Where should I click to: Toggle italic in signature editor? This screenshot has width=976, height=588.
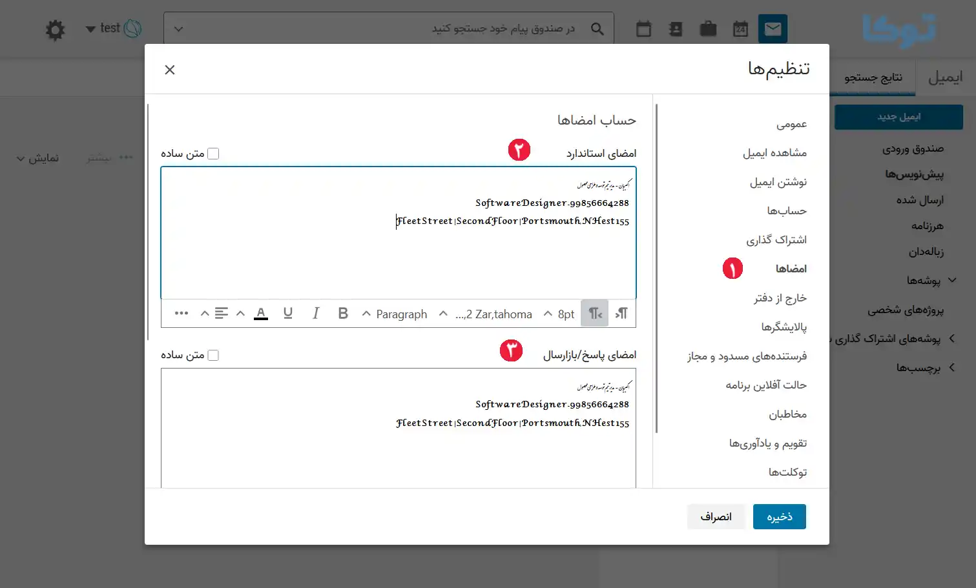(x=315, y=313)
